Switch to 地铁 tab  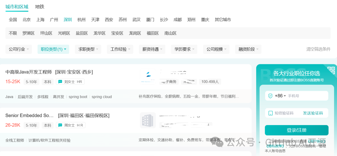[x=40, y=7]
